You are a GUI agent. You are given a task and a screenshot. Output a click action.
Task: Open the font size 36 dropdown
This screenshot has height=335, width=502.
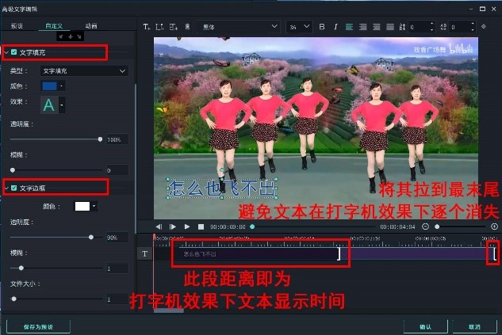click(299, 27)
